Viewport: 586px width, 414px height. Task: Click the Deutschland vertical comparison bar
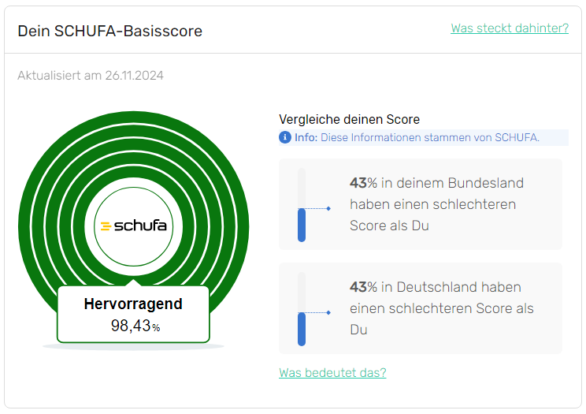tap(301, 308)
